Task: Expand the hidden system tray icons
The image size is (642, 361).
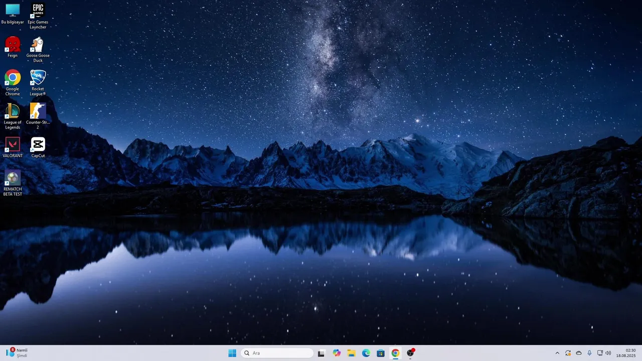Action: pos(557,353)
